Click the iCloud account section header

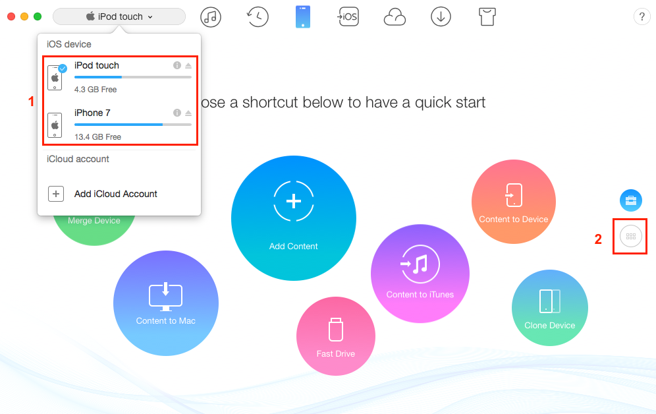(78, 159)
